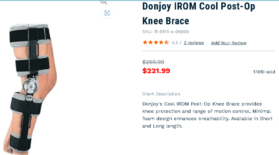Click the round hinge dial on brace
The width and height of the screenshot is (279, 155).
31,86
